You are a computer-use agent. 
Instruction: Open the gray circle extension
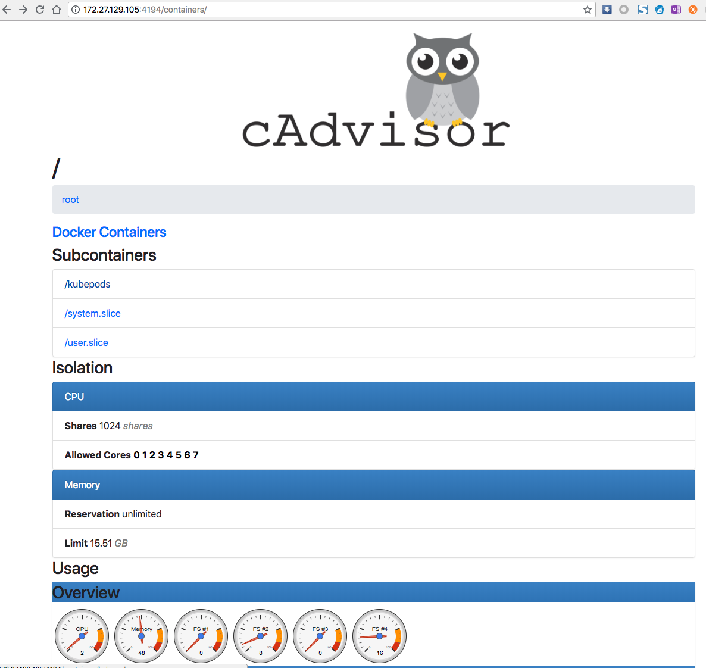[x=624, y=10]
